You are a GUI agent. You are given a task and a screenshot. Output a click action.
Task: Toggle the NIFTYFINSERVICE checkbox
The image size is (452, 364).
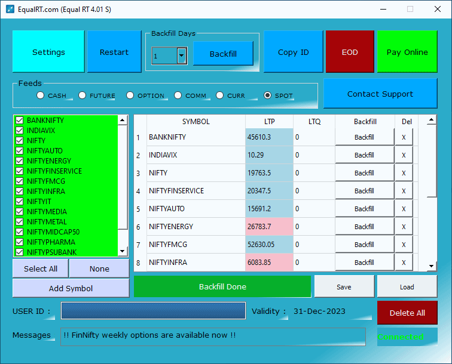[20, 171]
